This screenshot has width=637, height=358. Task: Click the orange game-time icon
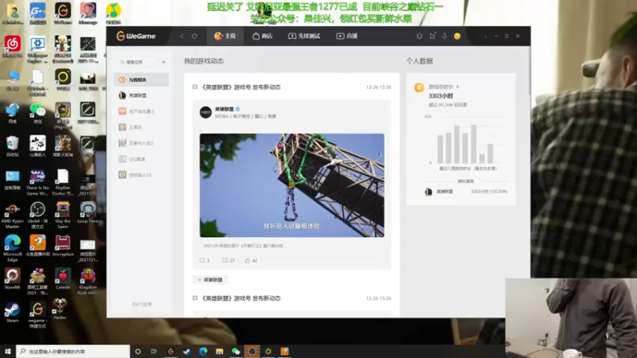coord(420,88)
